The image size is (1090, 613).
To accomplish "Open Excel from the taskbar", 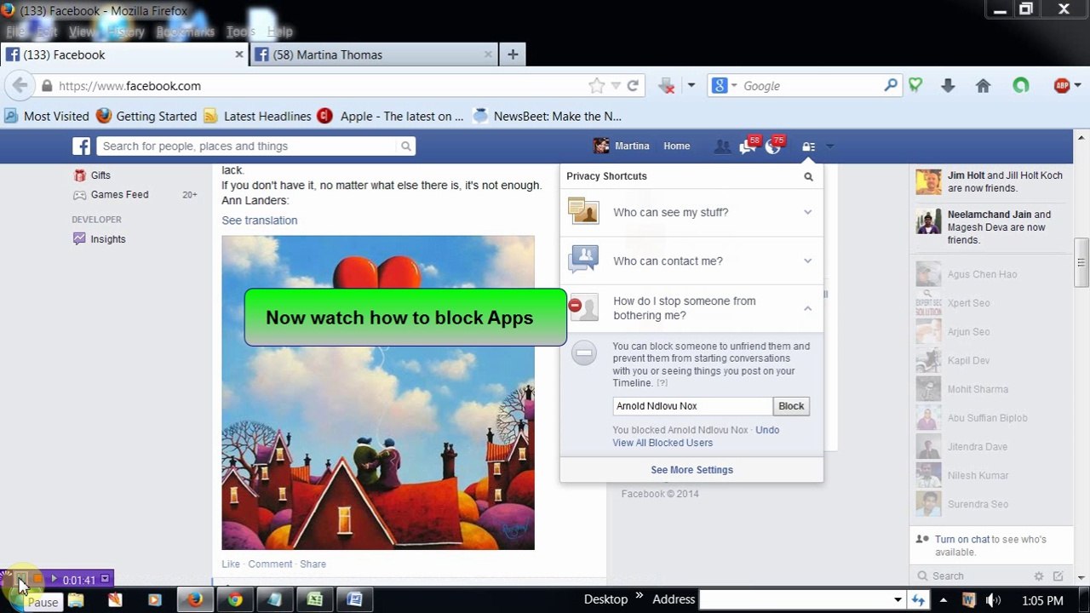I will pyautogui.click(x=314, y=599).
